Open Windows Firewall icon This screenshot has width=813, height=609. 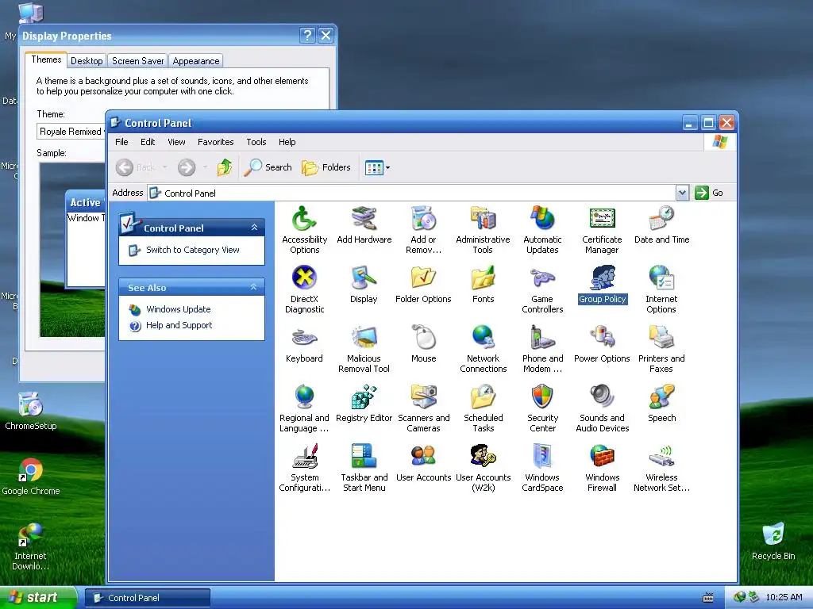(x=602, y=457)
